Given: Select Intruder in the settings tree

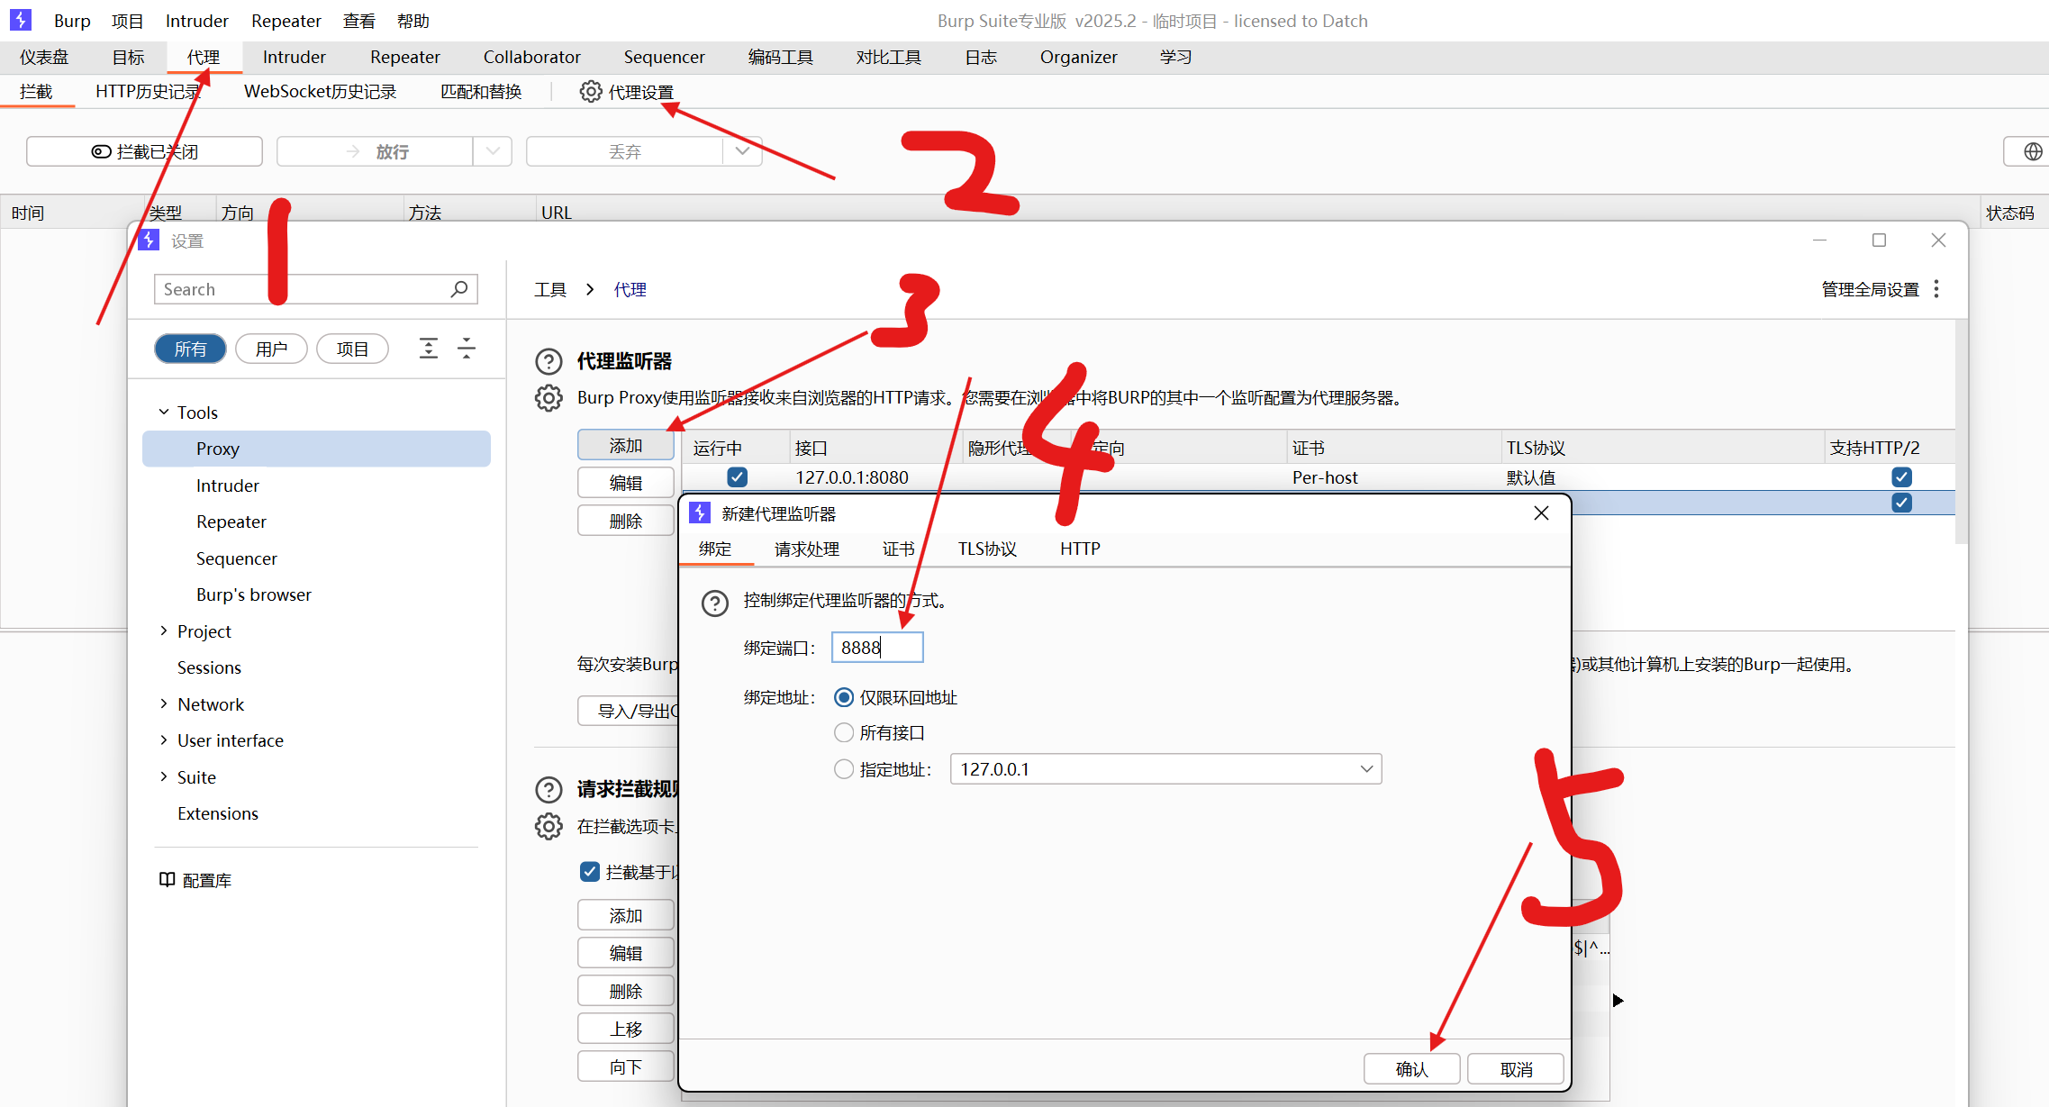Looking at the screenshot, I should [x=228, y=485].
